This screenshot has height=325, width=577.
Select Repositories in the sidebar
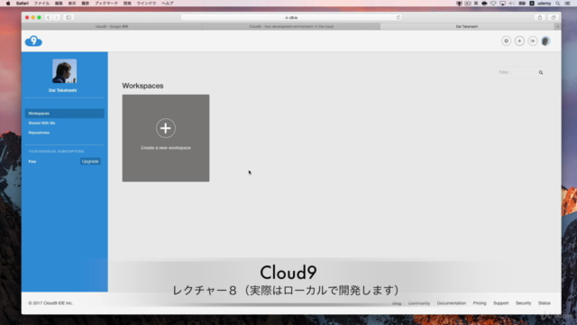(x=39, y=133)
